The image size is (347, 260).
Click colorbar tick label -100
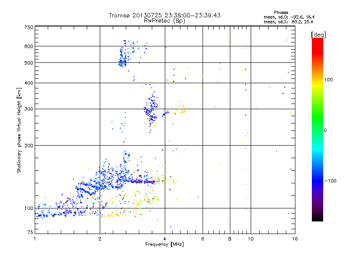330,181
